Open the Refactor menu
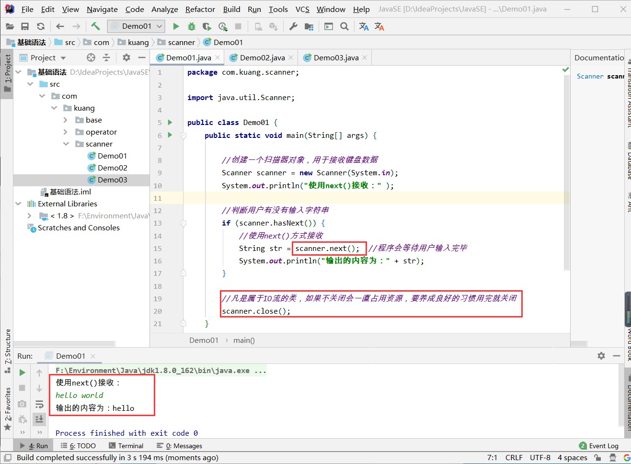The image size is (631, 464). tap(200, 9)
